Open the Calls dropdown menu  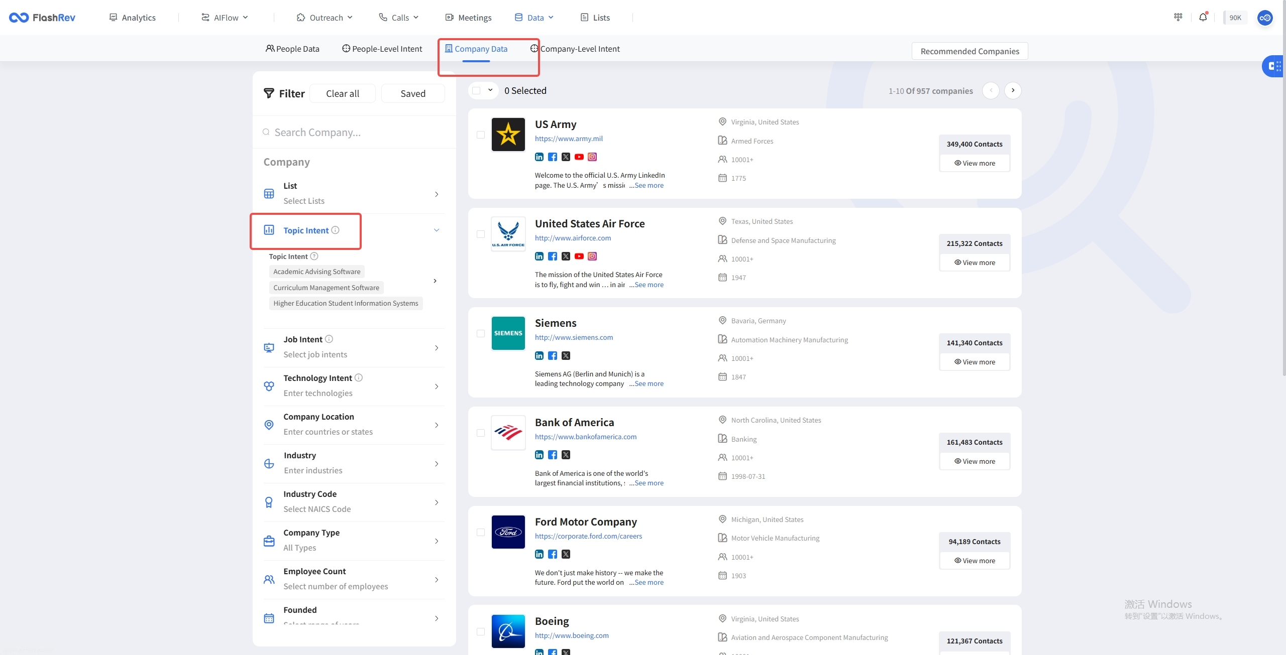pos(399,18)
